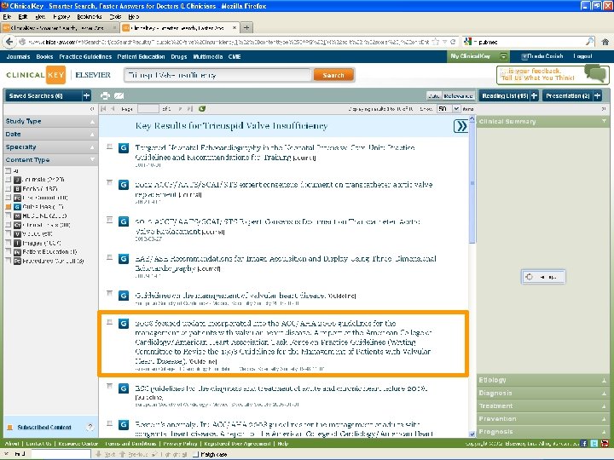Check the All content type checkbox
614x460 pixels.
point(9,170)
